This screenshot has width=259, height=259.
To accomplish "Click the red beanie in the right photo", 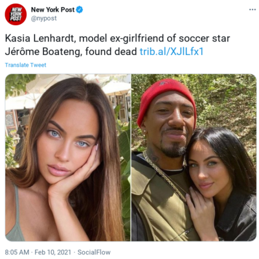I will [166, 98].
